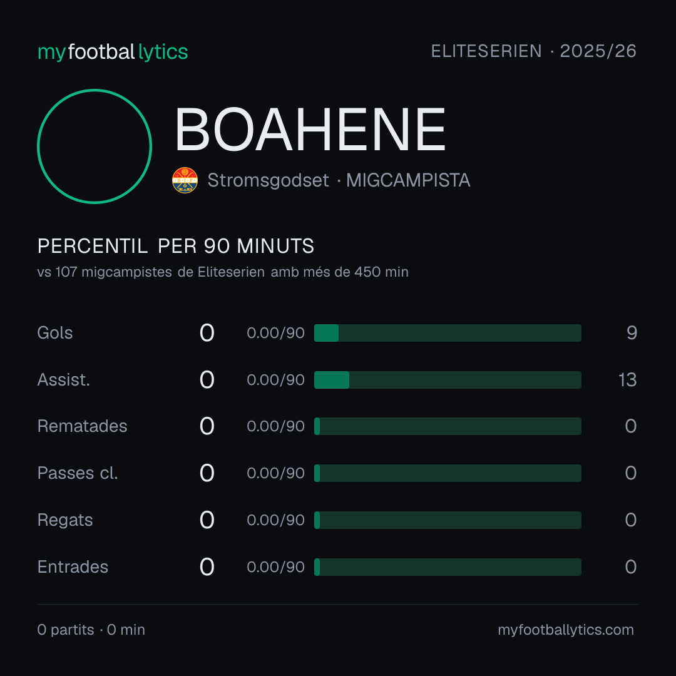The width and height of the screenshot is (676, 676).
Task: Select the MIGCAMPISTA position label
Action: [408, 180]
